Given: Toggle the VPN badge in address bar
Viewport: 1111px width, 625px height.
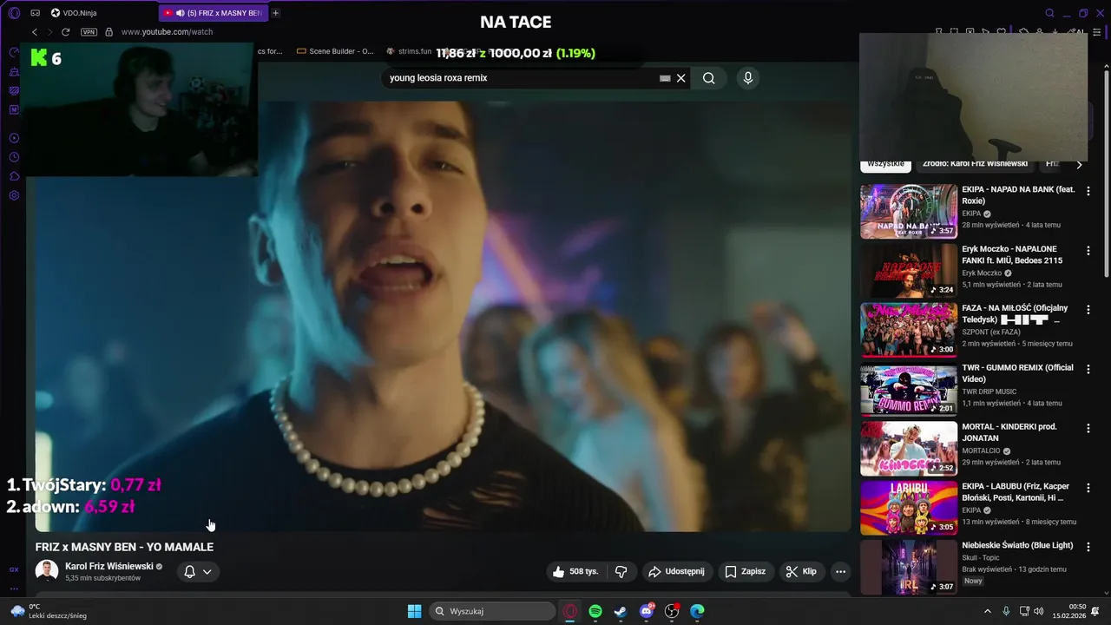Looking at the screenshot, I should [x=89, y=32].
